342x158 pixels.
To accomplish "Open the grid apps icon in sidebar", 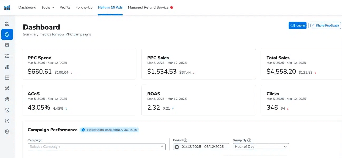I will point(7,24).
